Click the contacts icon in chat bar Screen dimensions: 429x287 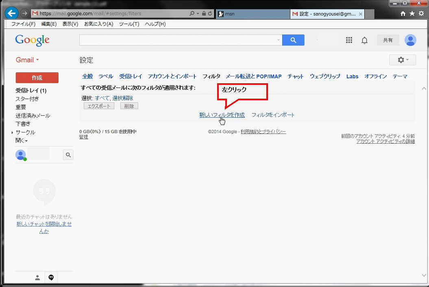(x=37, y=277)
